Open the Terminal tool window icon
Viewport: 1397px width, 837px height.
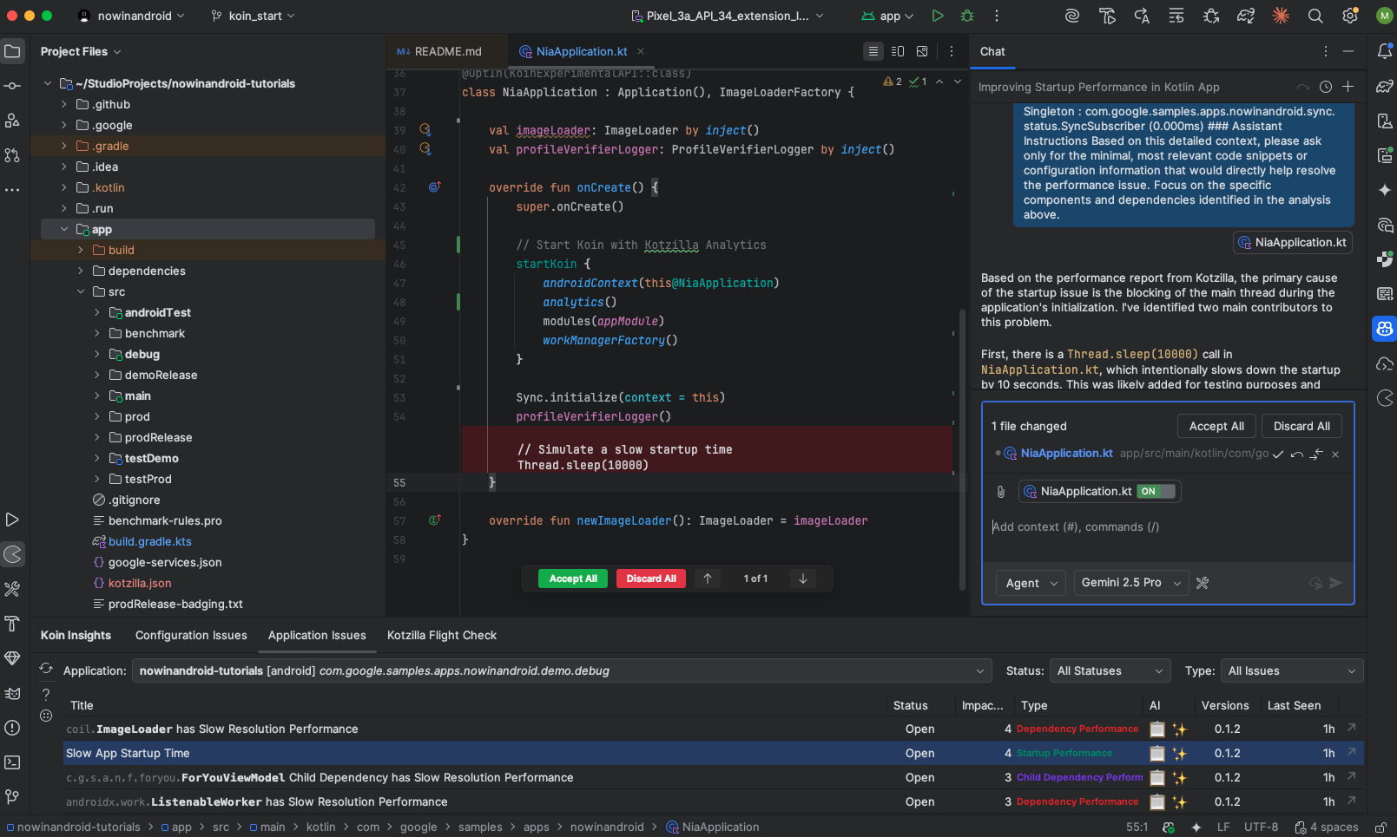12,762
